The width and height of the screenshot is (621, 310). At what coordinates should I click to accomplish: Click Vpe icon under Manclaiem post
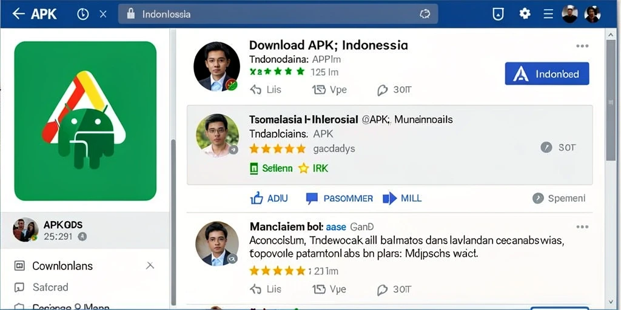[x=319, y=289]
